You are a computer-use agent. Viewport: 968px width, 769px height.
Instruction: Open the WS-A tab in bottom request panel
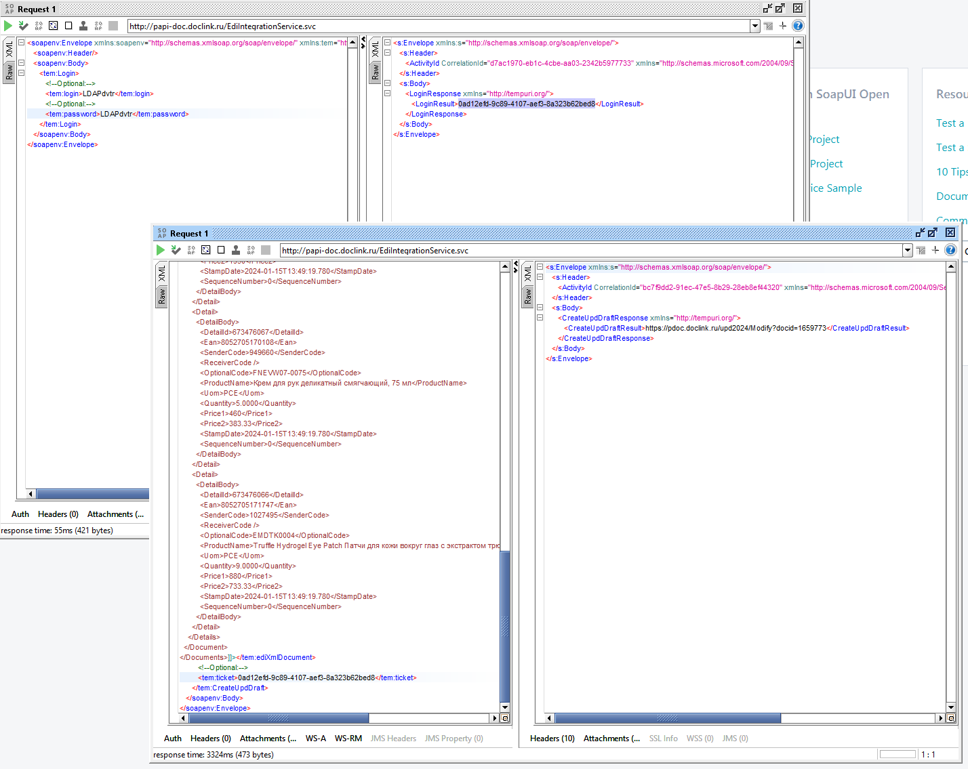tap(315, 739)
